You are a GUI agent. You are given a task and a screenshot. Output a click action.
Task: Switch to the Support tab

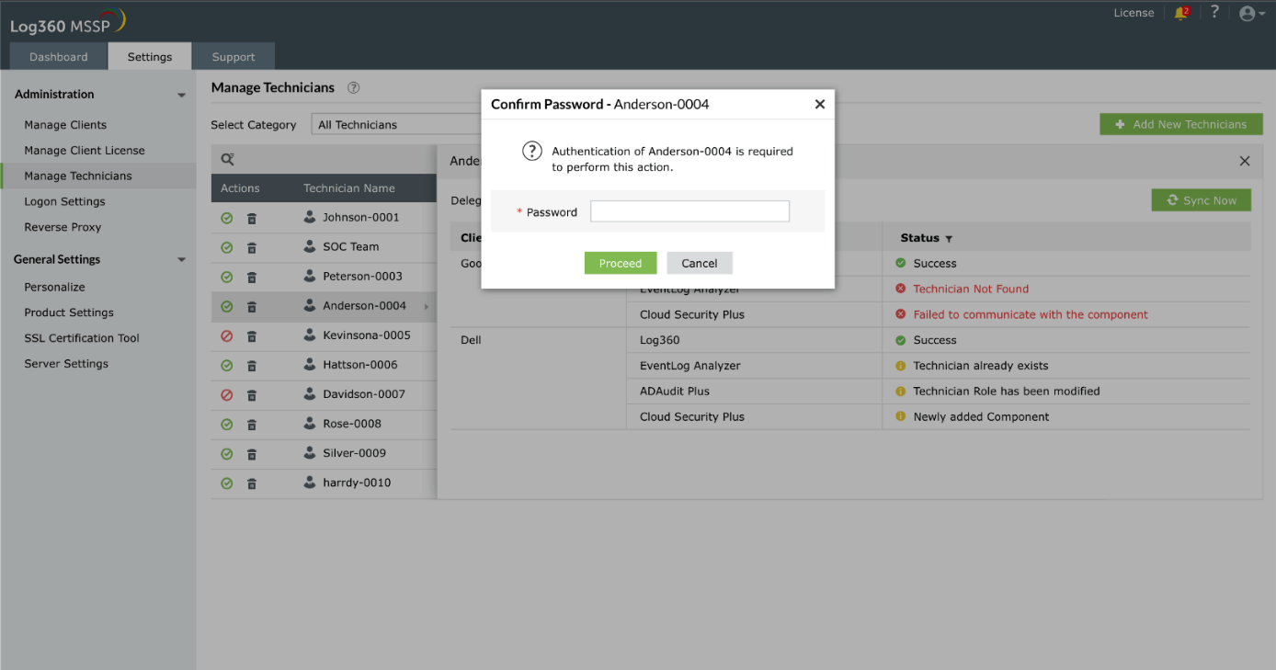[x=234, y=57]
